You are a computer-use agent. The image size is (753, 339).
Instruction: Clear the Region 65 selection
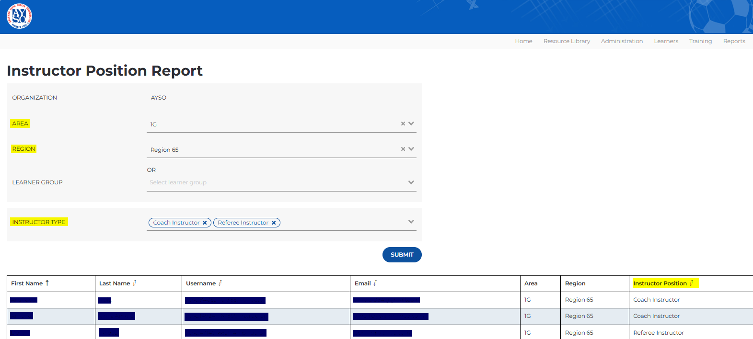[403, 149]
